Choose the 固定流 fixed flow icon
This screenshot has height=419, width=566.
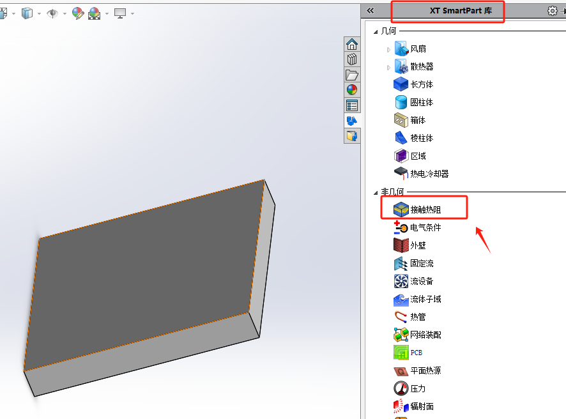pyautogui.click(x=401, y=263)
